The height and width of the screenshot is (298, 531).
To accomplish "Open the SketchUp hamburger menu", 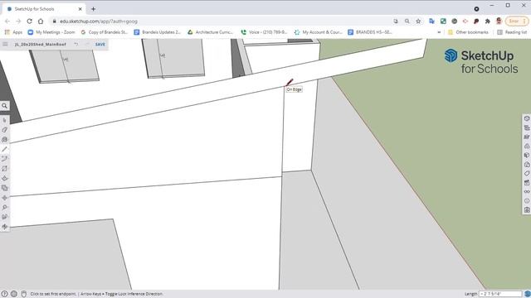I will (5, 44).
